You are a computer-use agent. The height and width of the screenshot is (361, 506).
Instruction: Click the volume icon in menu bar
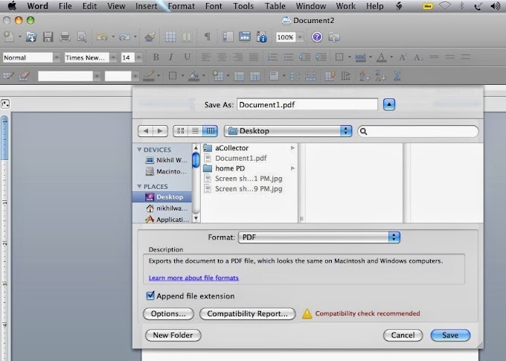495,6
